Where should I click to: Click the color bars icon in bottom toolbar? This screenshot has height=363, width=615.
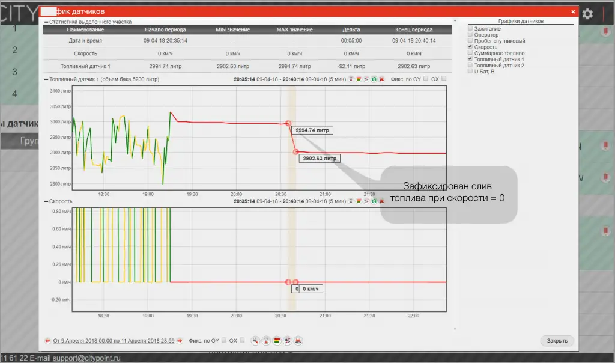tap(277, 341)
